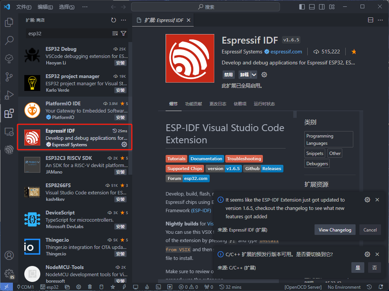Open the notifications bell in status bar
The width and height of the screenshot is (389, 291).
pyautogui.click(x=381, y=287)
